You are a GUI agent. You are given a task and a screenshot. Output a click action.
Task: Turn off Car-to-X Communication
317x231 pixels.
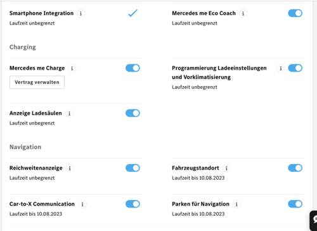pyautogui.click(x=133, y=204)
